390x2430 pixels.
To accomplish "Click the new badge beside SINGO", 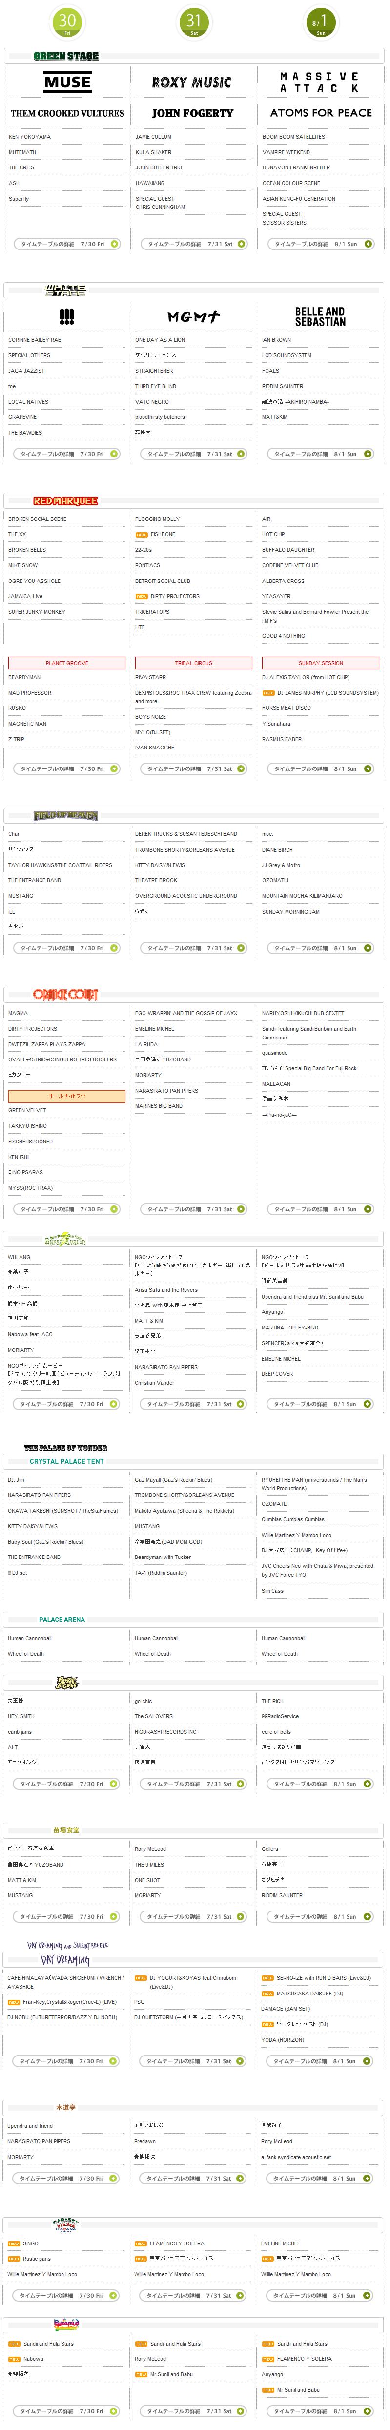I will coord(14,2243).
